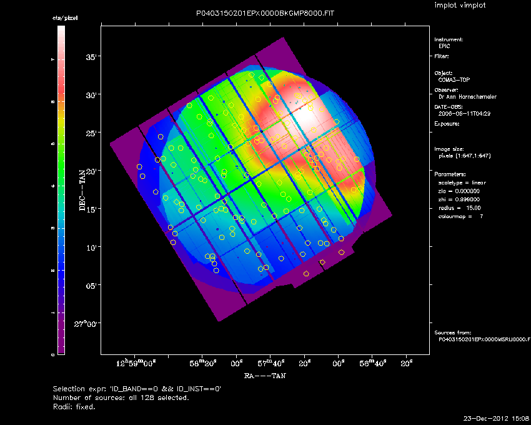Screen dimensions: 531x425
Task: Click the top white end of the colorbar
Action: (61, 29)
